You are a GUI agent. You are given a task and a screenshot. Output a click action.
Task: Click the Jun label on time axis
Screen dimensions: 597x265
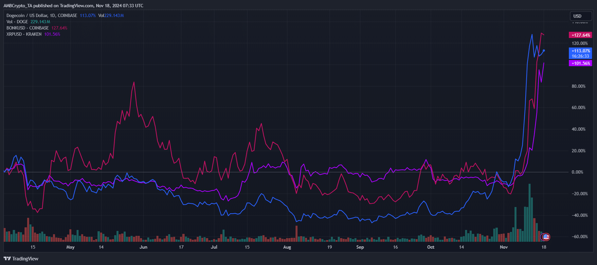point(143,247)
